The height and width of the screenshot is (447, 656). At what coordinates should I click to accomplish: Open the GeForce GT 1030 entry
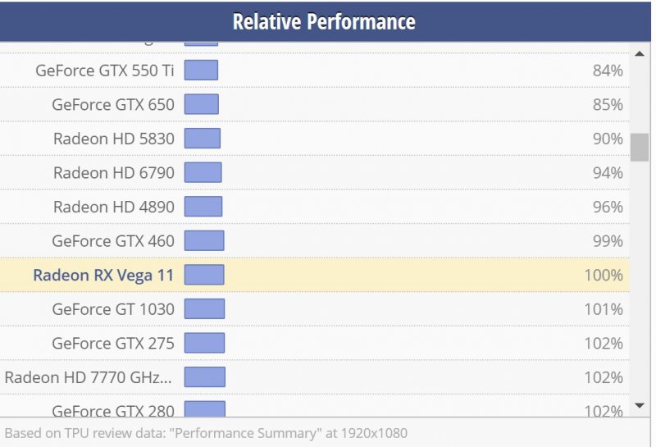coord(113,309)
